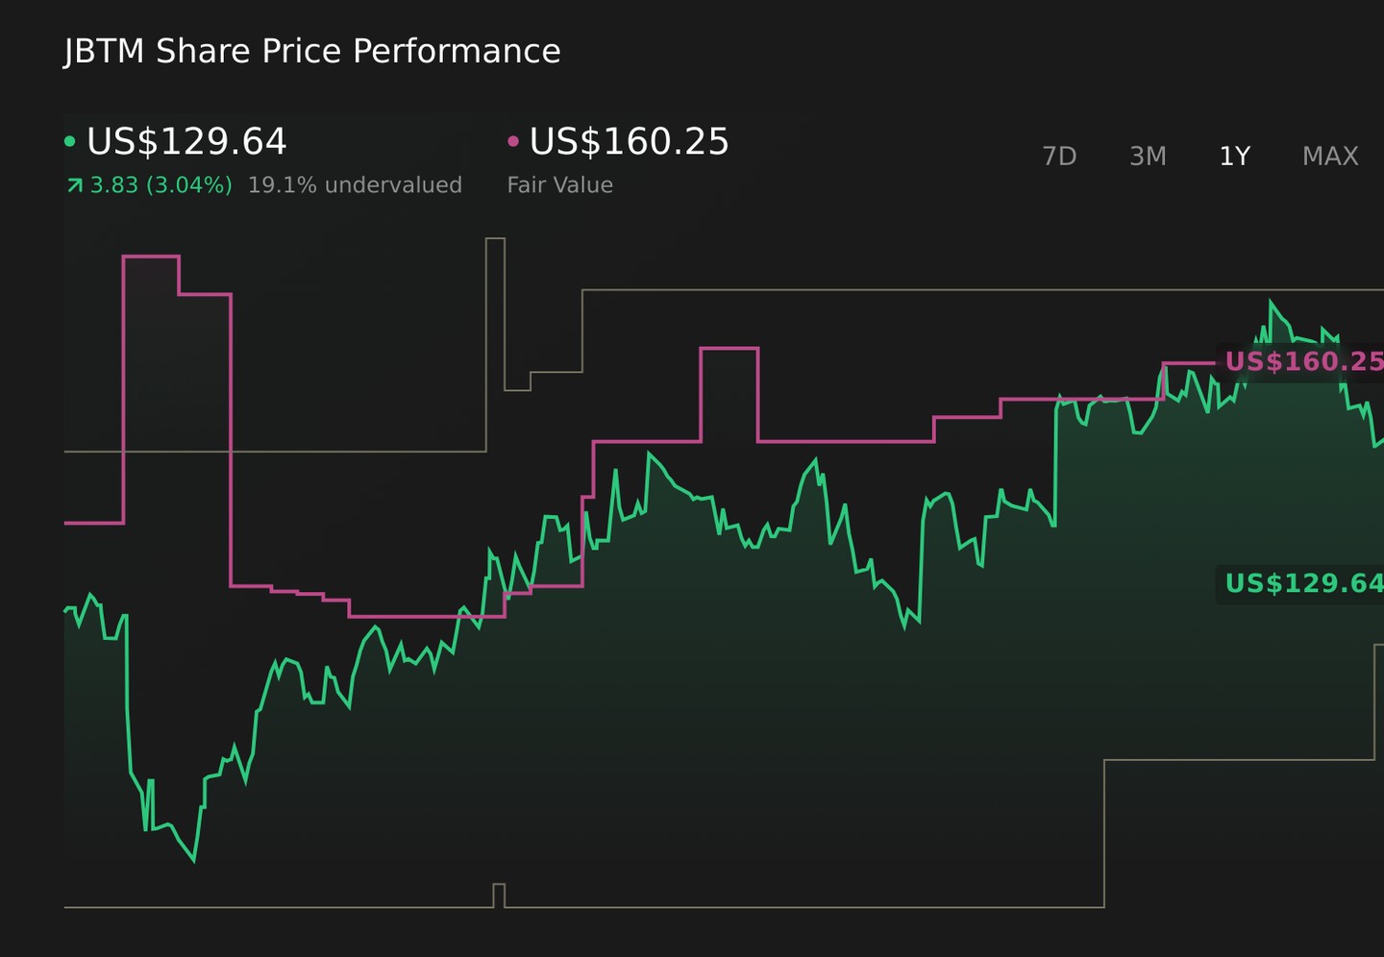
Task: Click the Fair Value label text
Action: [559, 185]
